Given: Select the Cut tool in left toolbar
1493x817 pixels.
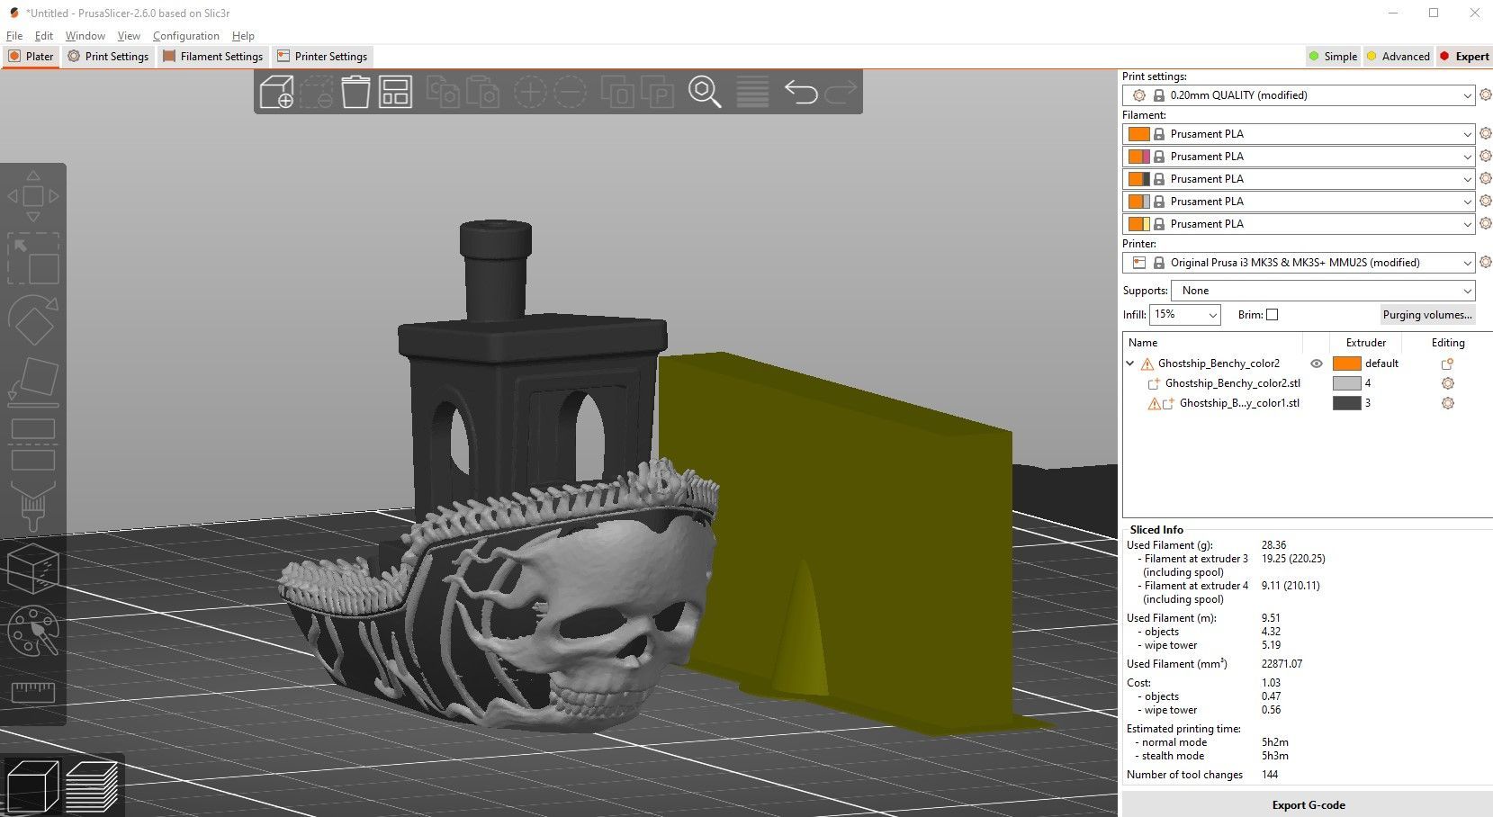Looking at the screenshot, I should 33,444.
